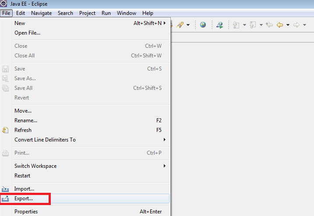Choose Restart from the File menu
This screenshot has height=216, width=314.
coord(91,176)
